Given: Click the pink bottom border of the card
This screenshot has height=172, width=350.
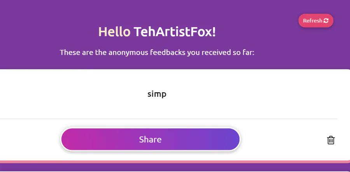Looking at the screenshot, I should [x=174, y=162].
